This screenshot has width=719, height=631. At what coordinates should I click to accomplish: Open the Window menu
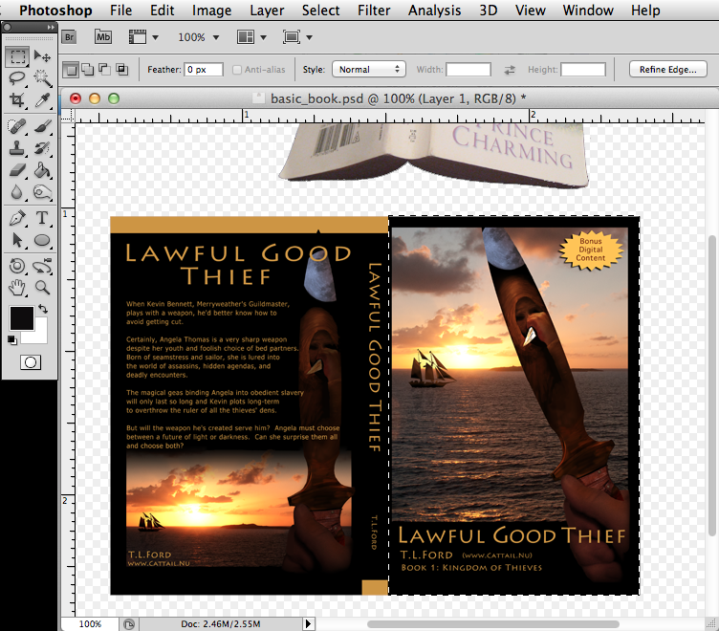(x=588, y=11)
